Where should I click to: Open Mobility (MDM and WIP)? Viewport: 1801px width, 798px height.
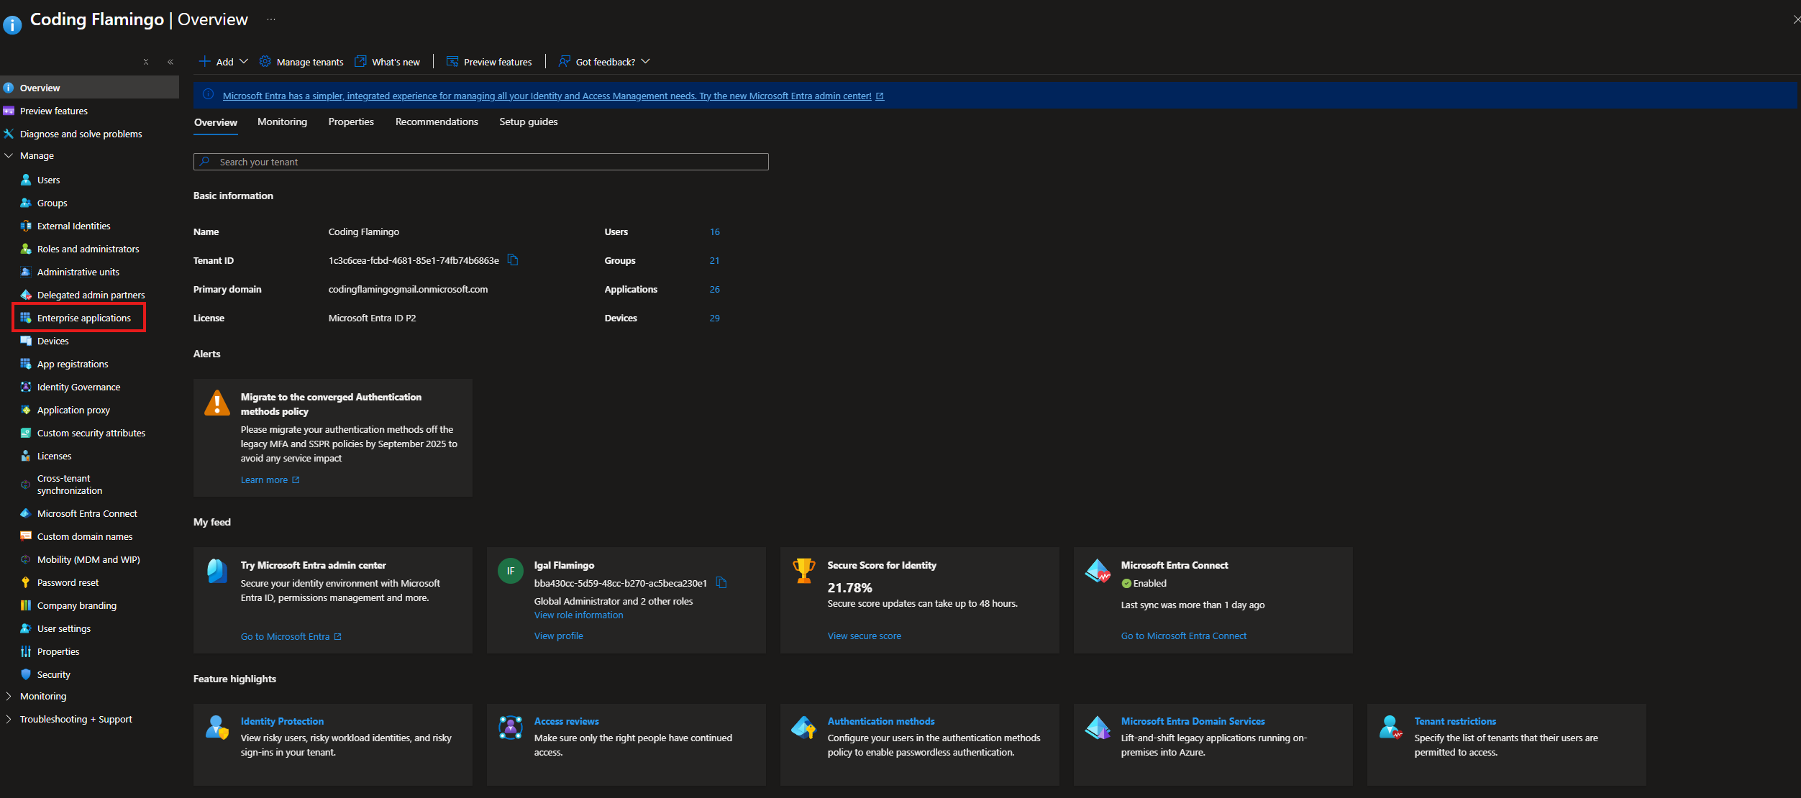point(88,559)
